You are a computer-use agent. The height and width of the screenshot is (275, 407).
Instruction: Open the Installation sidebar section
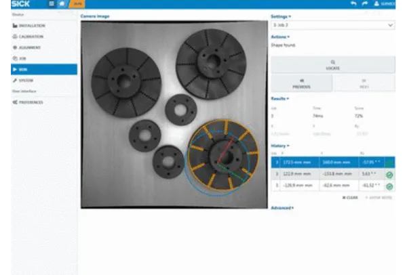[44, 26]
